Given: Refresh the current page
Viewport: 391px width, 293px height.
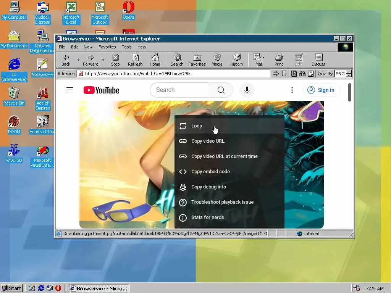Looking at the screenshot, I should (135, 60).
